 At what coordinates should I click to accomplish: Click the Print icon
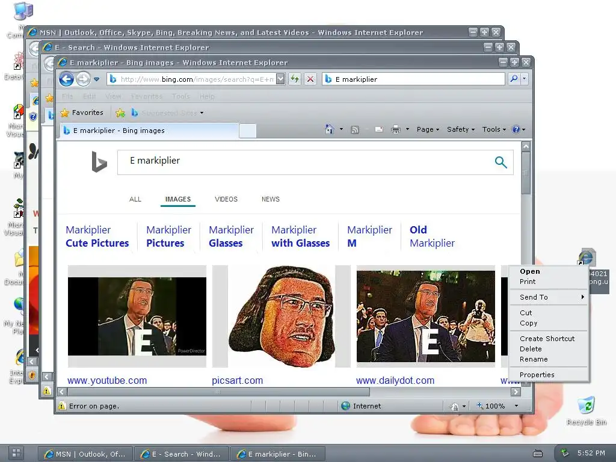point(396,130)
